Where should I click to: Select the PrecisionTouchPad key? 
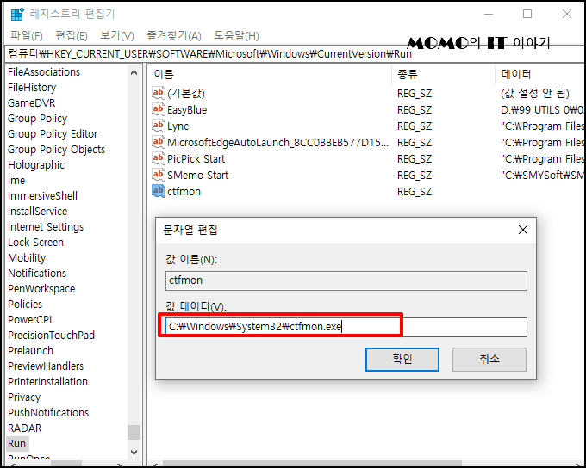pos(51,336)
